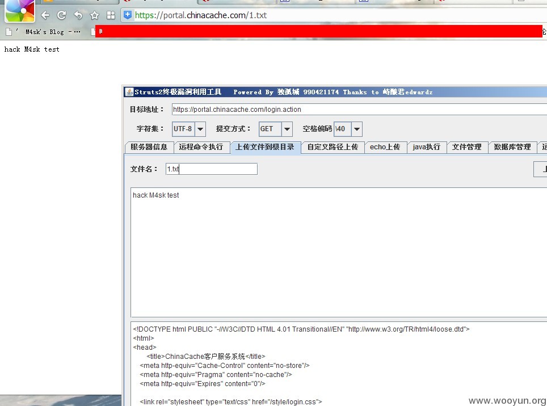Click the upload content text area
547x406 pixels.
point(339,252)
